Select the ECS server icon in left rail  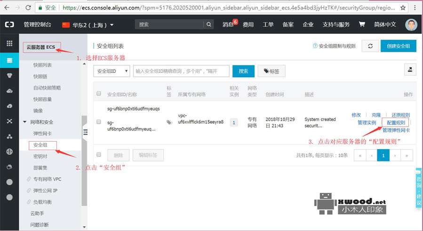(9, 60)
